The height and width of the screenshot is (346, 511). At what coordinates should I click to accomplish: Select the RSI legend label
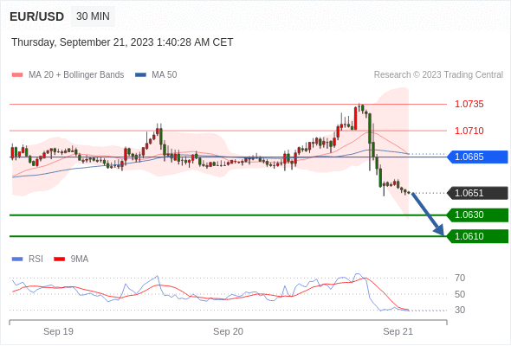click(x=36, y=259)
